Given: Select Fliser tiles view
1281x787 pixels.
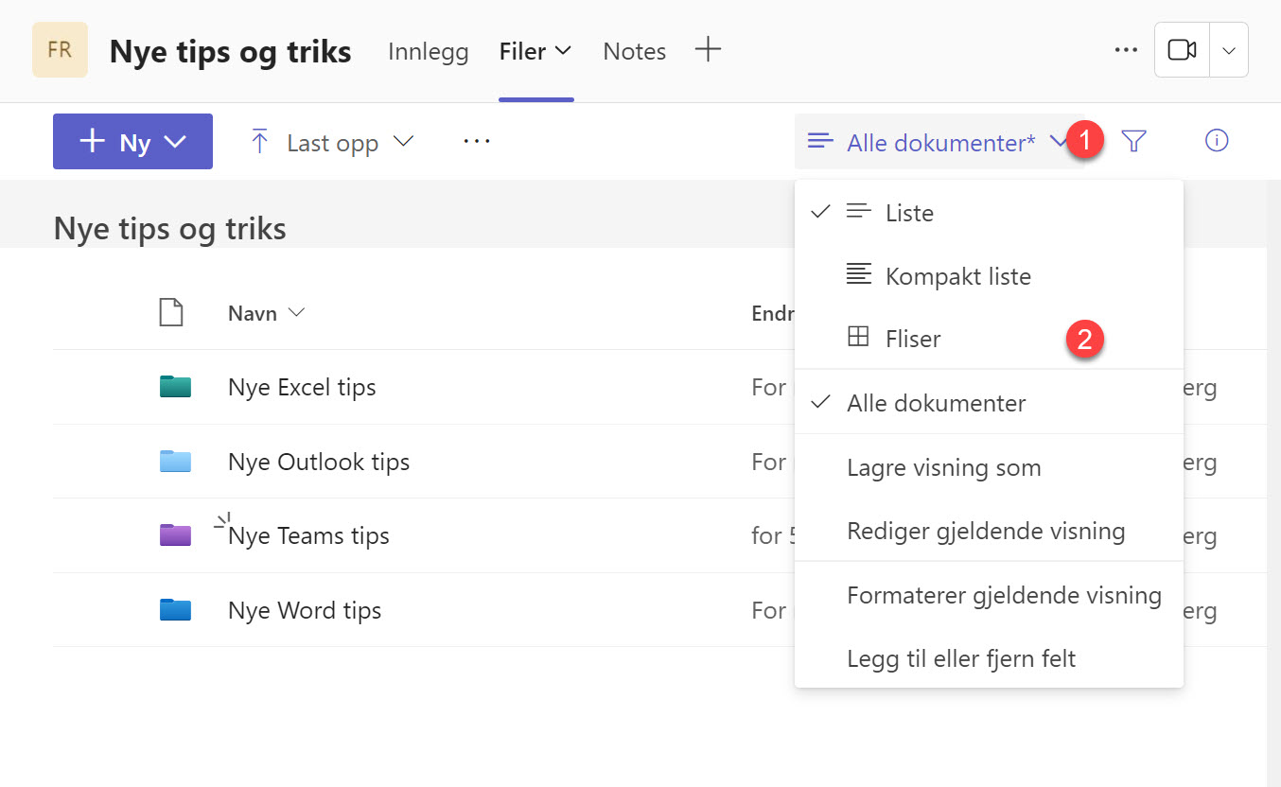Looking at the screenshot, I should [x=989, y=339].
